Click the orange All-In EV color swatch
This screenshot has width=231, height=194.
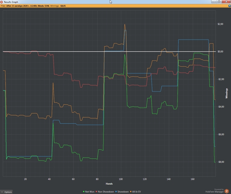point(131,192)
